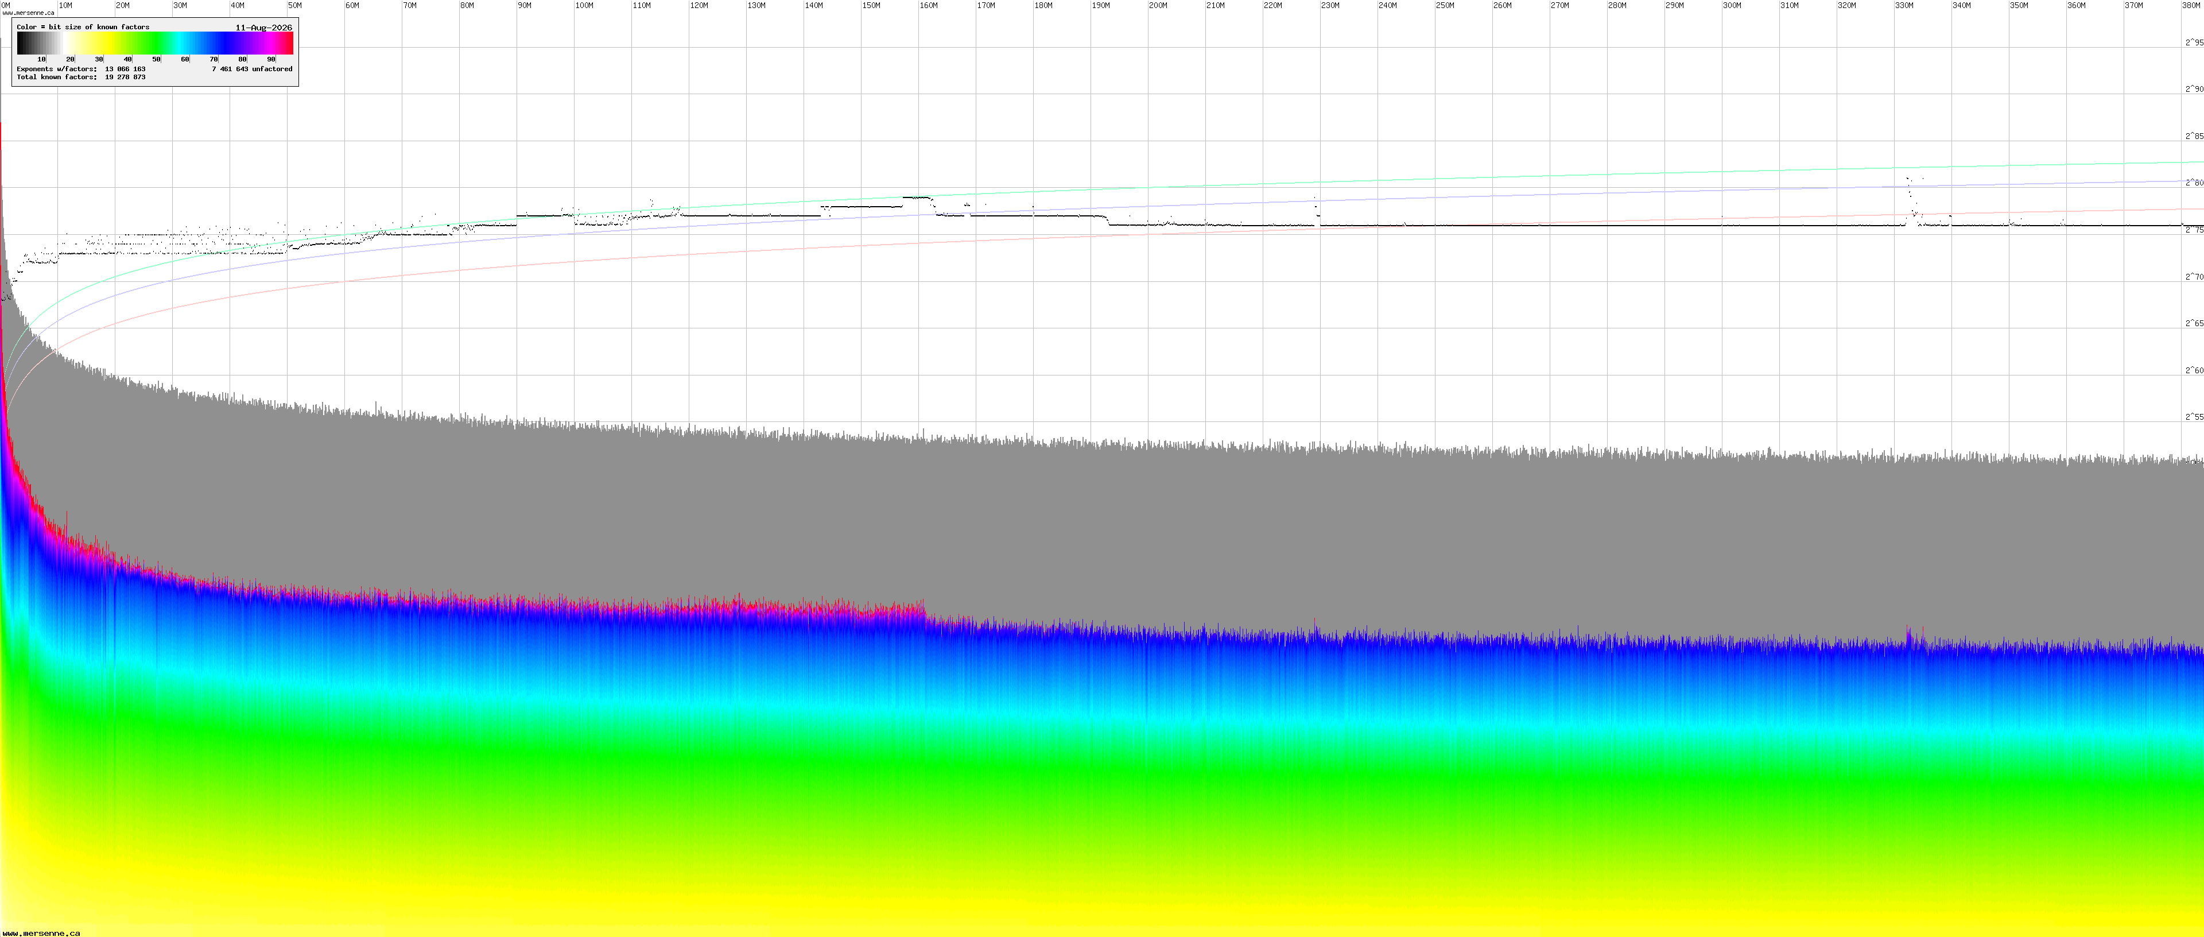Click the "250M" axis label
The image size is (2204, 937).
1445,5
